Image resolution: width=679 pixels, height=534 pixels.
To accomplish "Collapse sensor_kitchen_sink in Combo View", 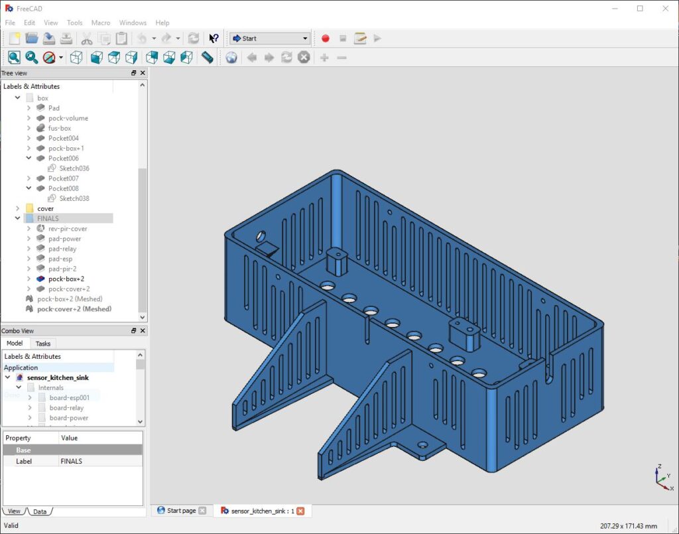I will pos(7,377).
